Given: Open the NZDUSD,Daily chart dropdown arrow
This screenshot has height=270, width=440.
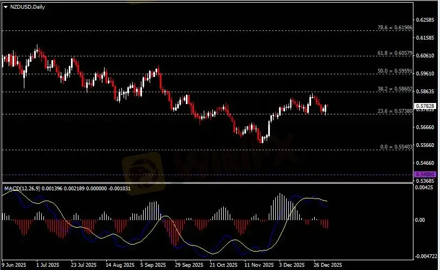Looking at the screenshot, I should tap(5, 7).
